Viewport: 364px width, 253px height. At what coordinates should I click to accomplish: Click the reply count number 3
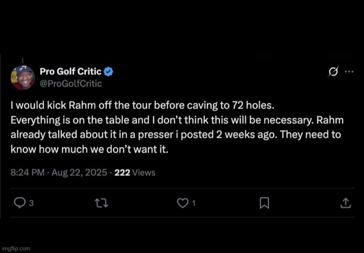click(31, 203)
